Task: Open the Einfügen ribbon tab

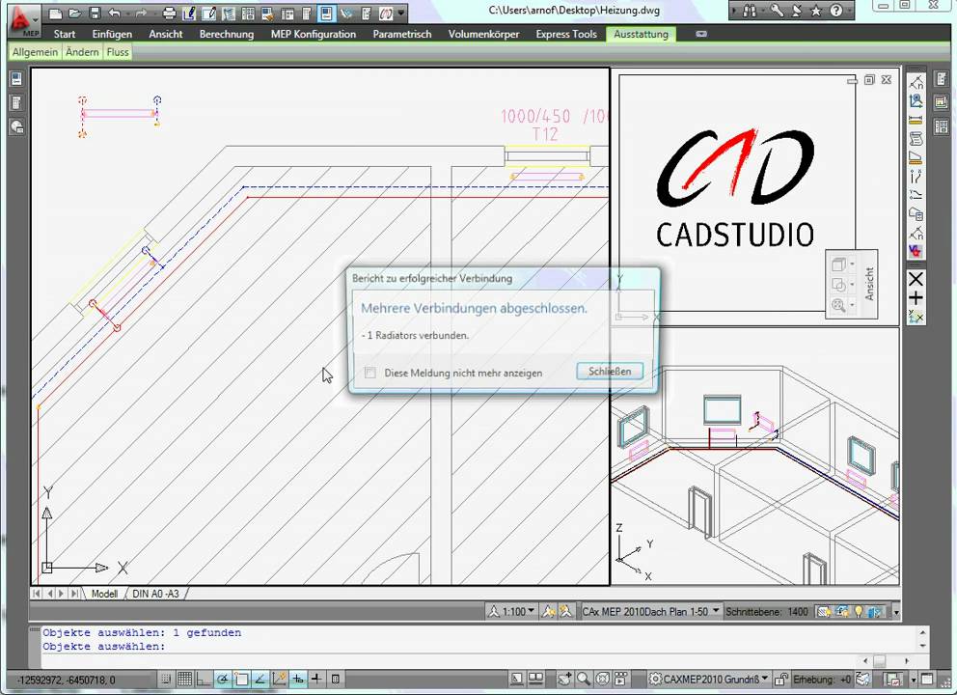Action: pos(112,34)
